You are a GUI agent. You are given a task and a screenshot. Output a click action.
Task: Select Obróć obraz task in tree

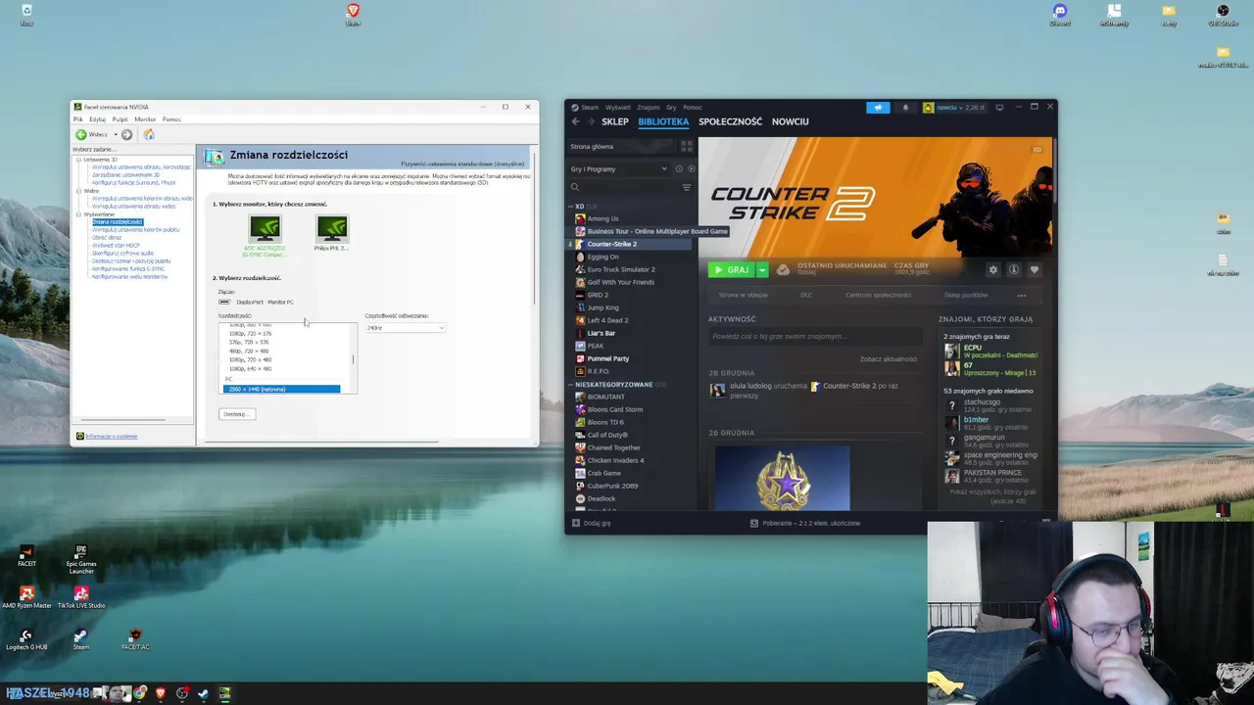(x=107, y=238)
